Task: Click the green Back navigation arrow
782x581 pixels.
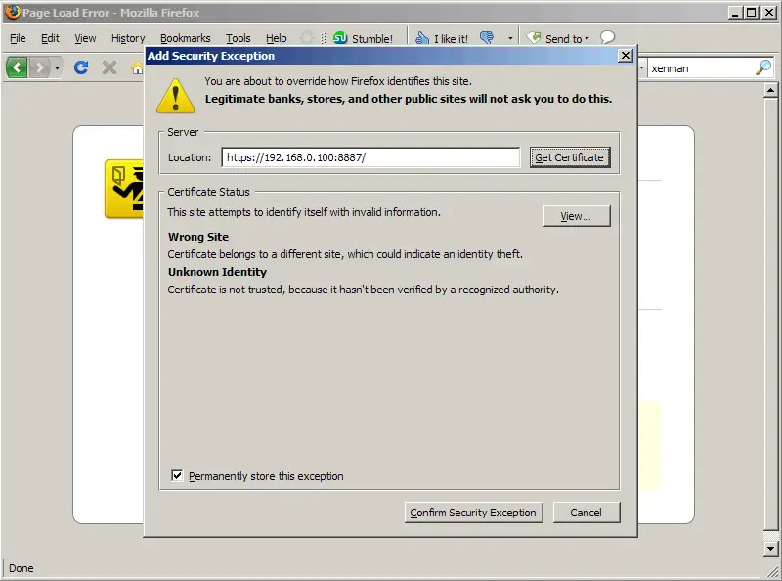Action: click(17, 67)
